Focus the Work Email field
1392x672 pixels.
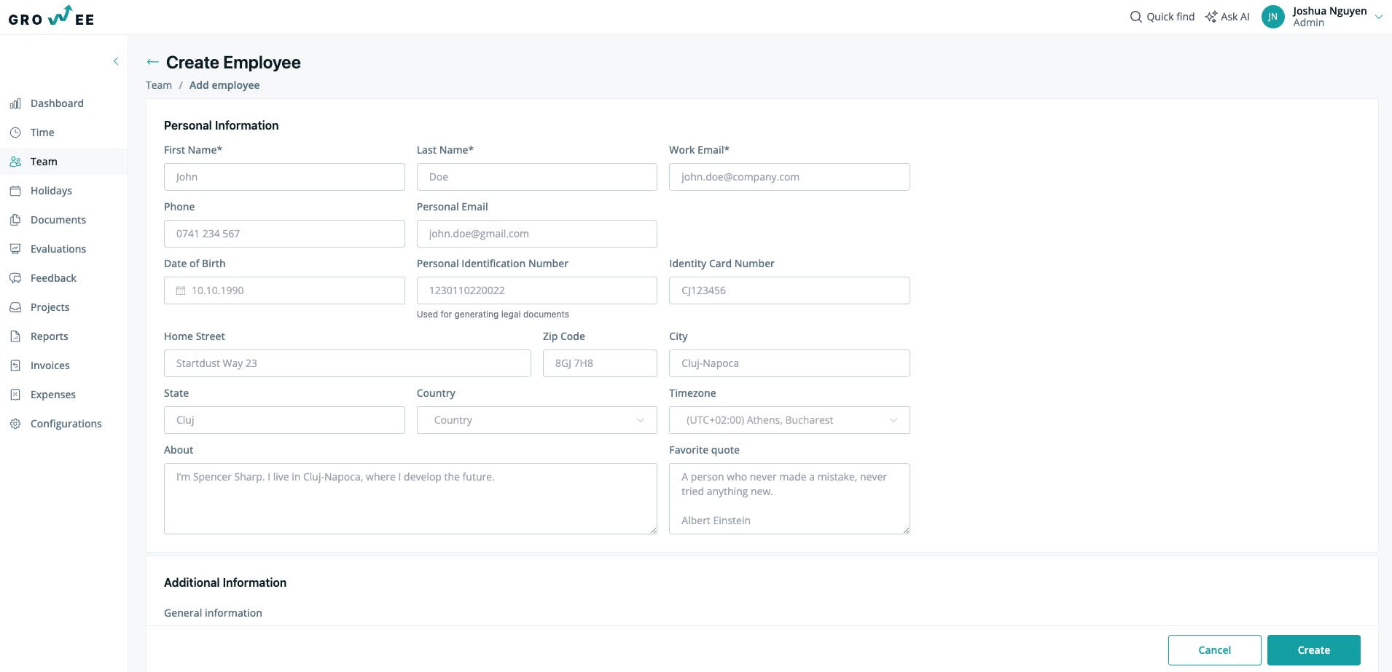point(789,177)
